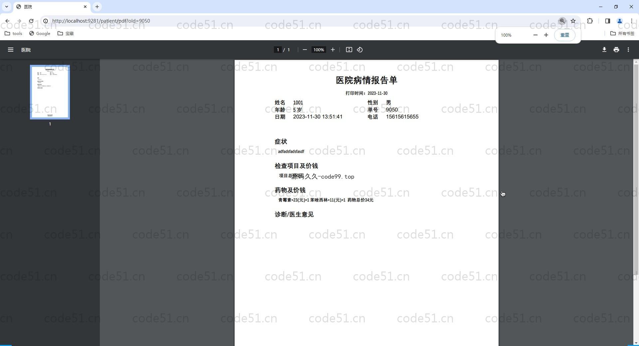The height and width of the screenshot is (346, 639).
Task: Fit PDF to page
Action: tap(349, 50)
